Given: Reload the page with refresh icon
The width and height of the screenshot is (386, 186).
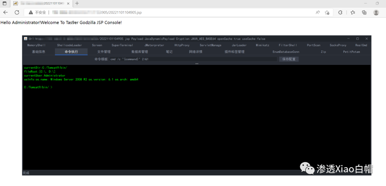Looking at the screenshot, I should (17, 12).
